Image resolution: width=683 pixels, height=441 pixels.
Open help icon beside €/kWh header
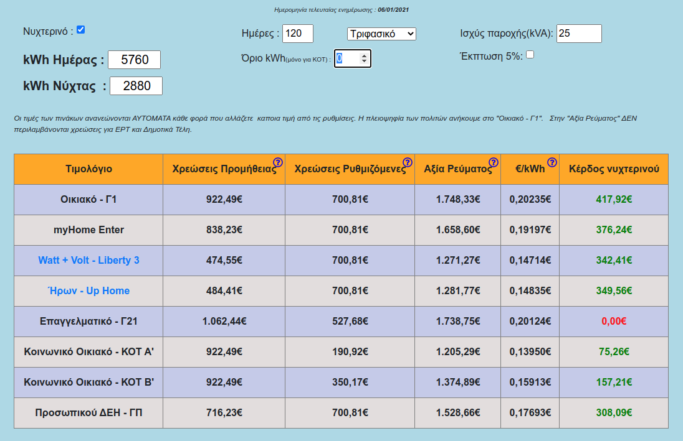tap(552, 162)
